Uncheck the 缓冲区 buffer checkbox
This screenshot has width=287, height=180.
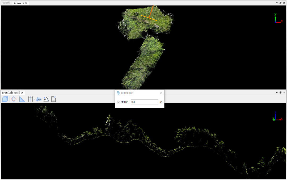(119, 102)
